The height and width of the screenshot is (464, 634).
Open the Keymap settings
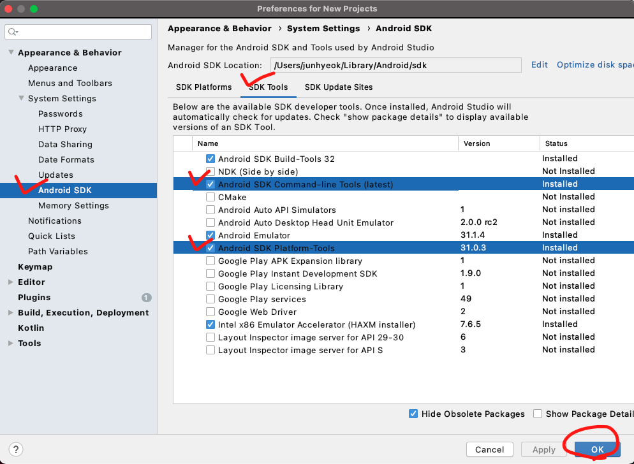point(35,267)
